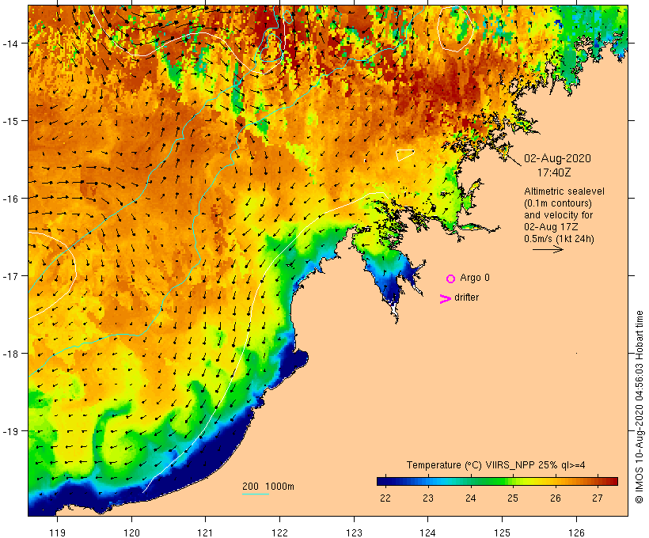The height and width of the screenshot is (538, 649).
Task: Click the longitude label '126'
Action: [576, 532]
